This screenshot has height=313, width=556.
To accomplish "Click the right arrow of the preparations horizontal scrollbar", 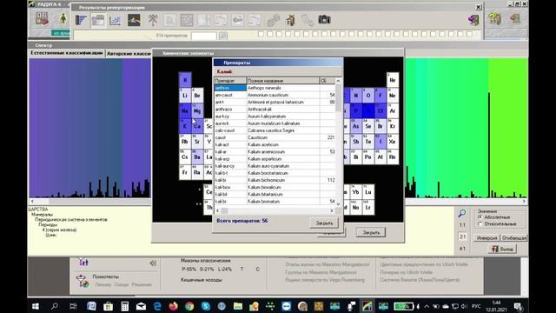I will point(332,210).
